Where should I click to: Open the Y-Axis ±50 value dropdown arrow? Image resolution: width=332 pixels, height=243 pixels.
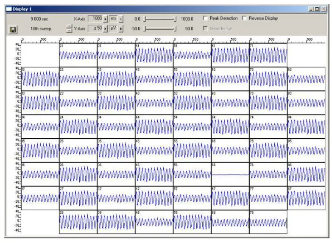pyautogui.click(x=106, y=28)
